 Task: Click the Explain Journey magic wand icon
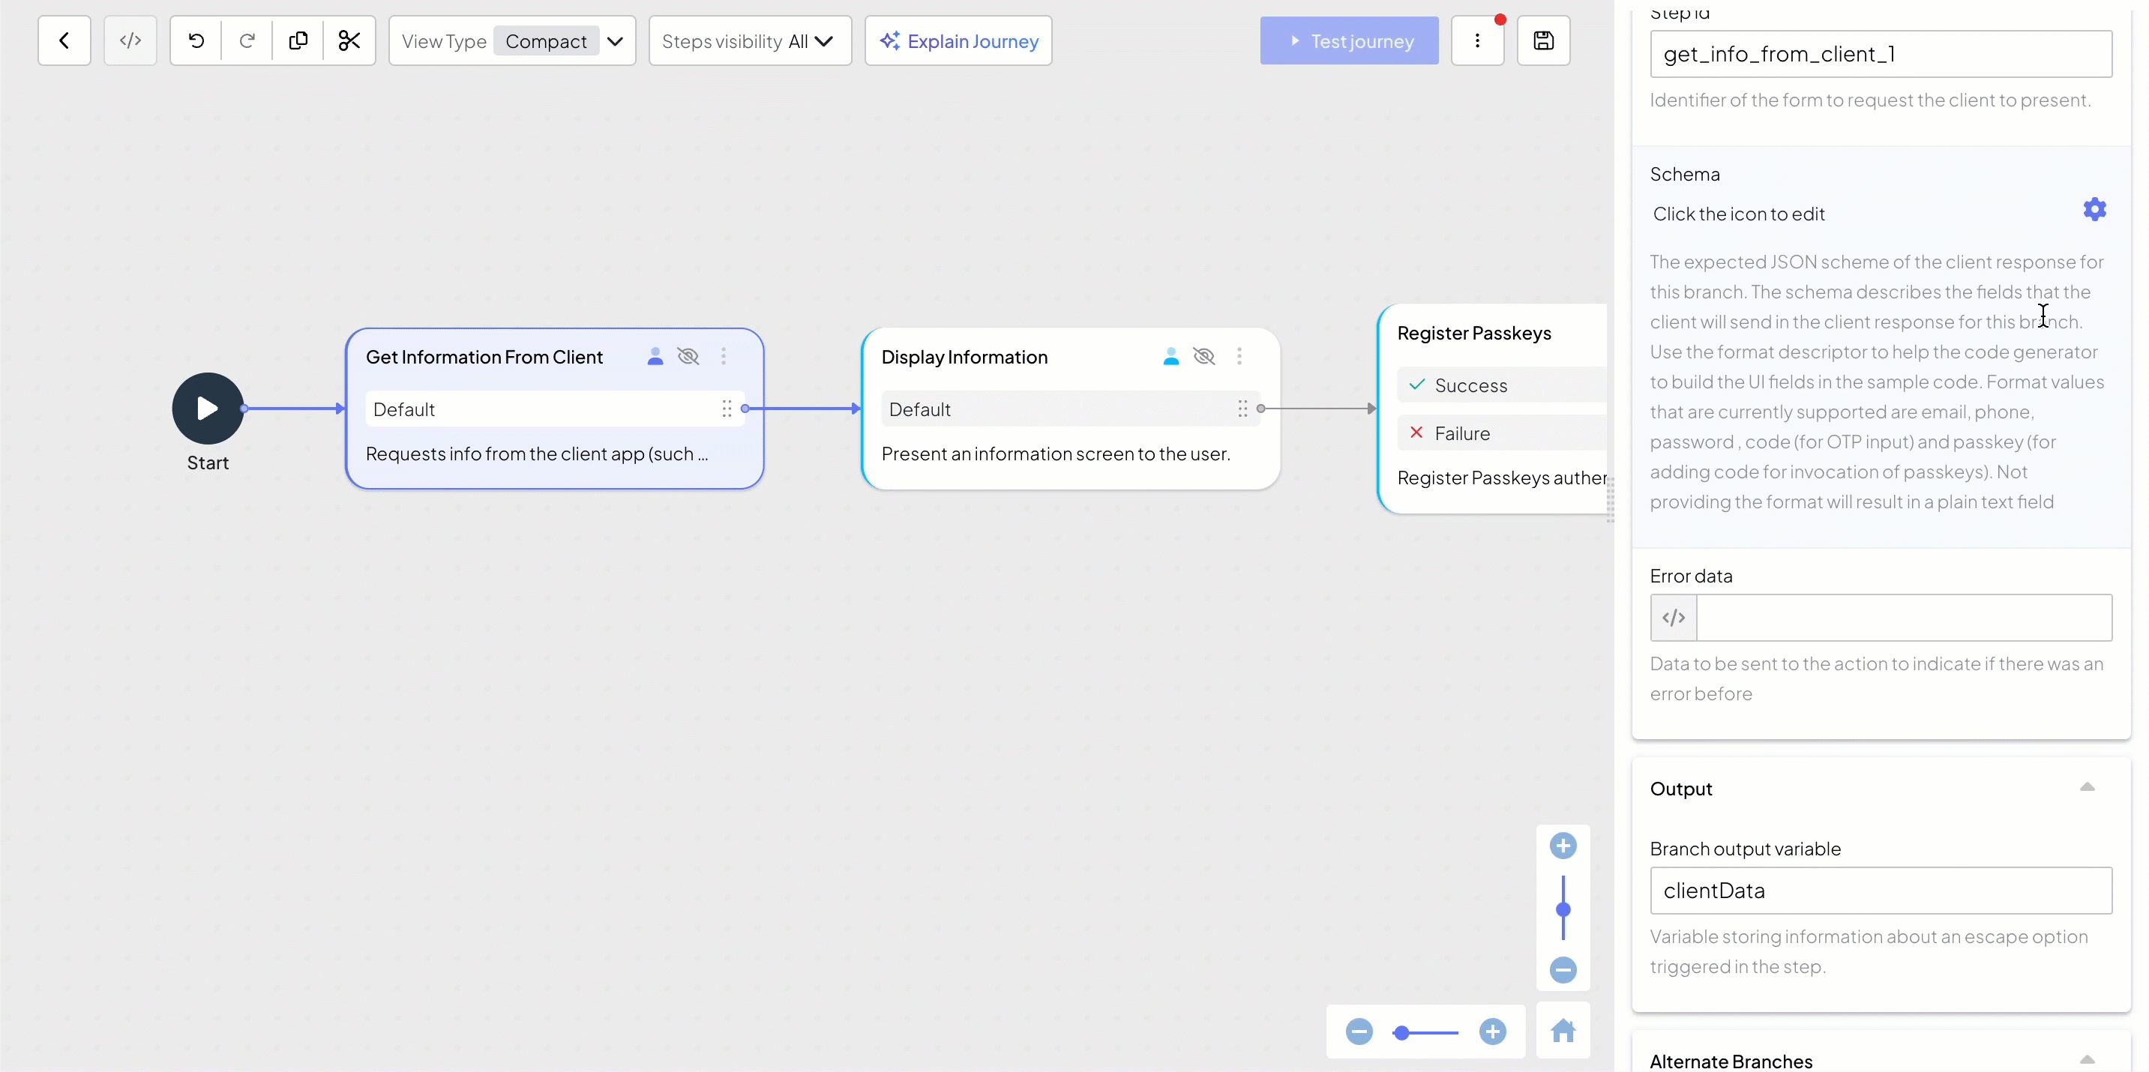click(x=889, y=40)
